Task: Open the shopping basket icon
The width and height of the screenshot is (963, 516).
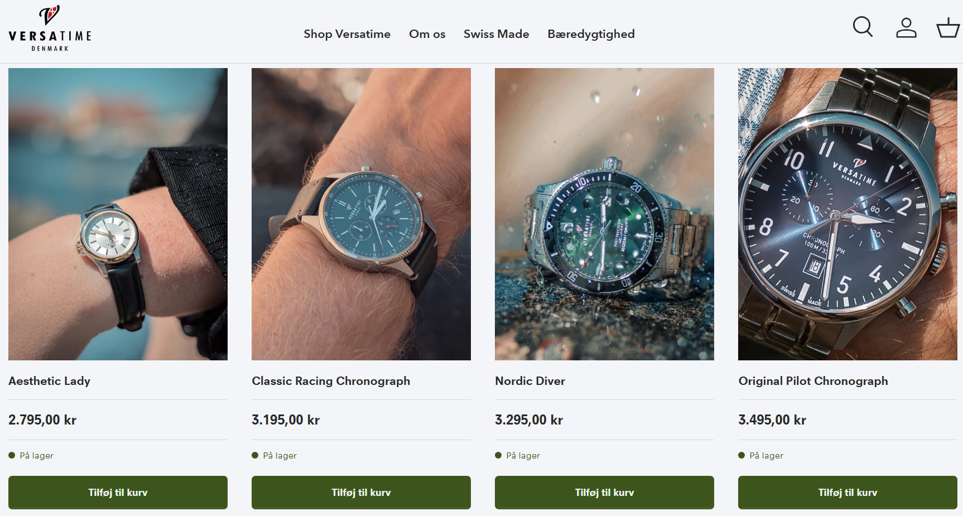Action: [x=948, y=27]
